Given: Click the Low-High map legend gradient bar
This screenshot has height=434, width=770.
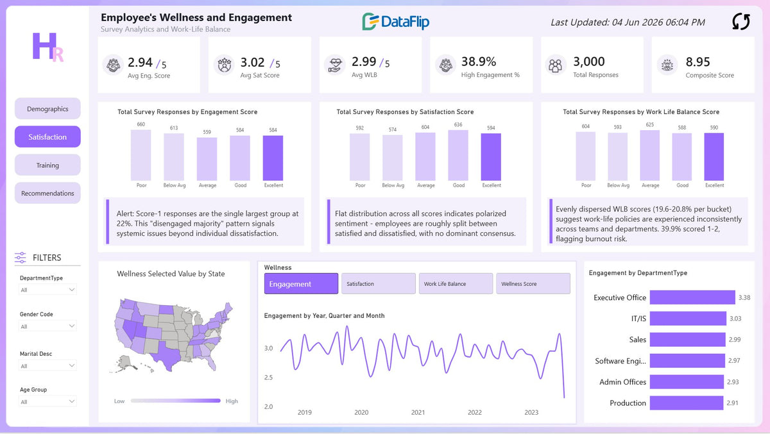Looking at the screenshot, I should pyautogui.click(x=175, y=401).
